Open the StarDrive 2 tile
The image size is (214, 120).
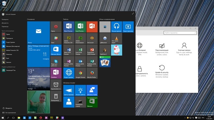pos(105,50)
